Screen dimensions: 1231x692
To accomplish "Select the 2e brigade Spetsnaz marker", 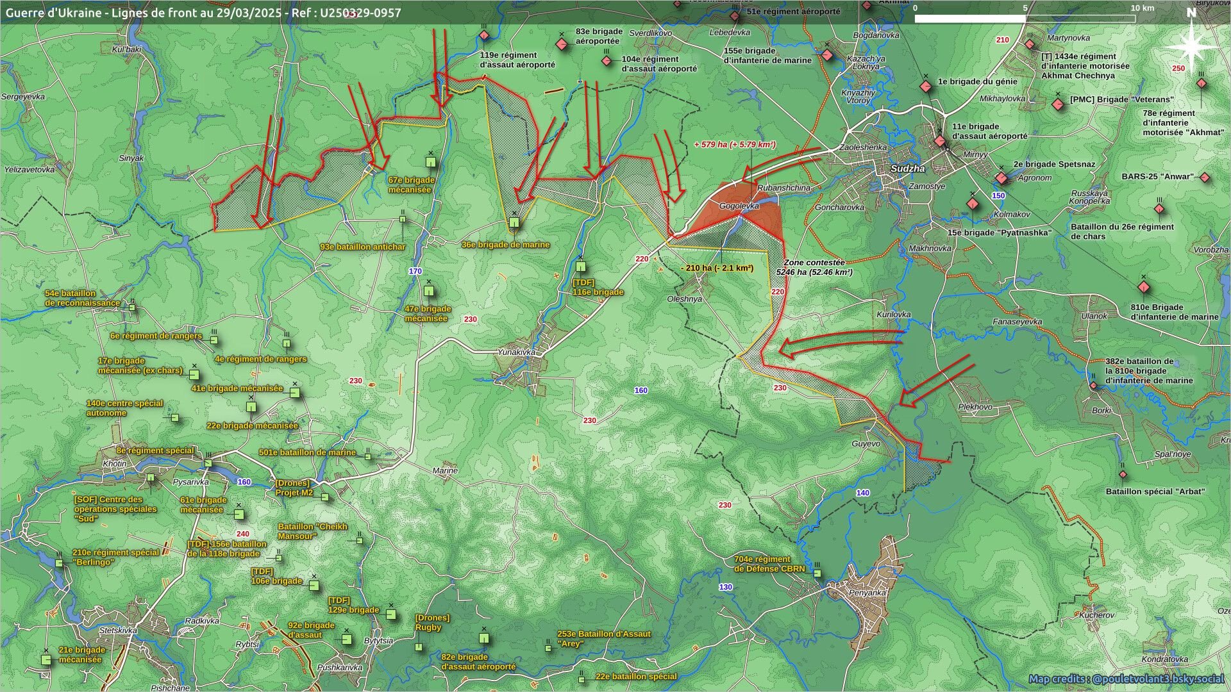I will 1001,177.
